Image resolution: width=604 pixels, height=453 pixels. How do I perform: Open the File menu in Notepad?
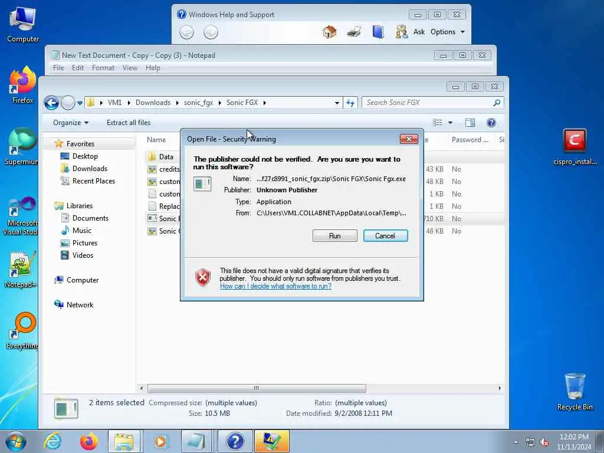pyautogui.click(x=58, y=68)
